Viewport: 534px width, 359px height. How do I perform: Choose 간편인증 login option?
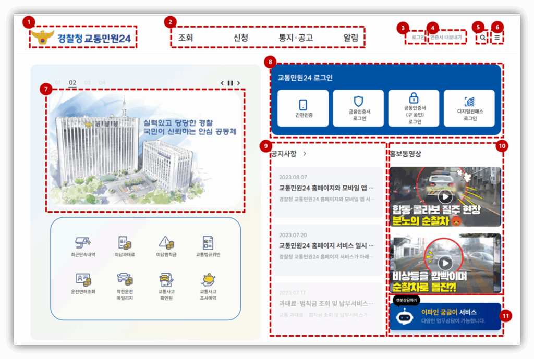click(x=303, y=108)
